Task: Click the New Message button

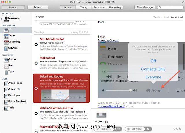Action: 145,7
